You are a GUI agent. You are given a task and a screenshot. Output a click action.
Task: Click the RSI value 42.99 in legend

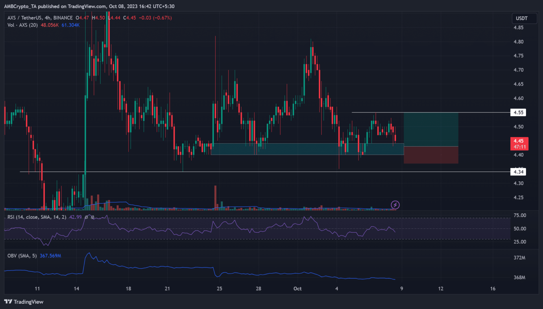coord(75,217)
